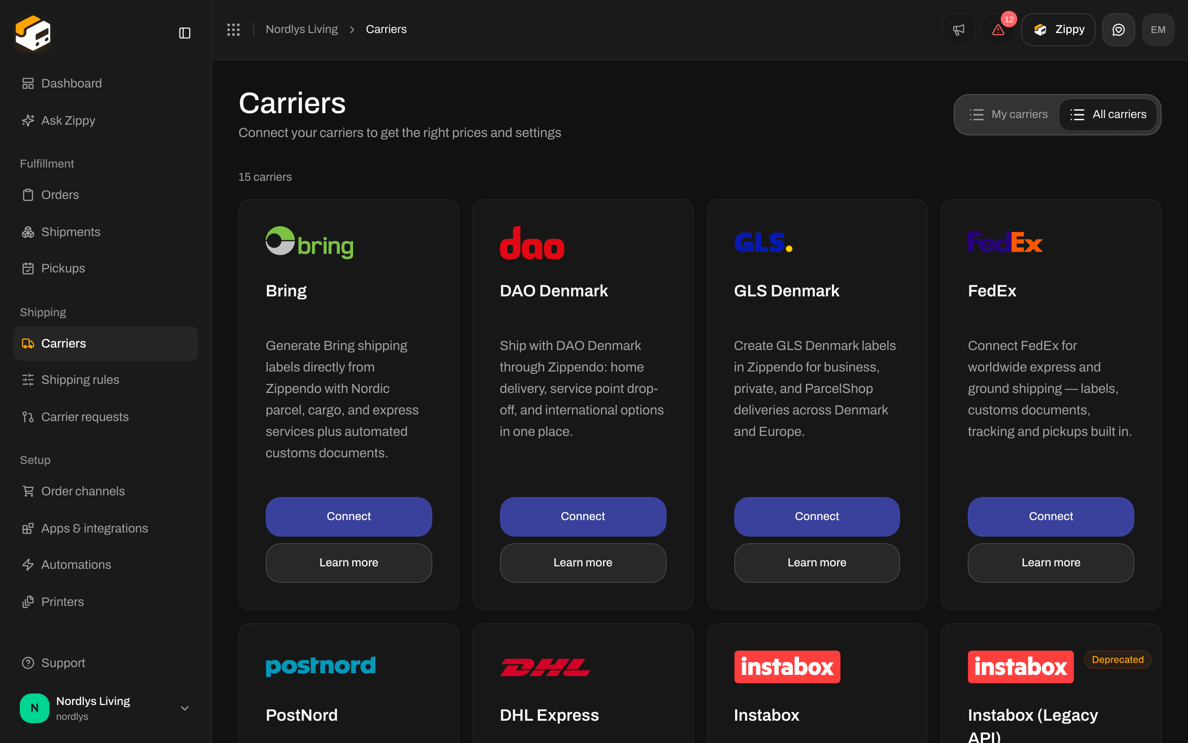Click the Bring logo
1188x743 pixels.
coord(309,242)
